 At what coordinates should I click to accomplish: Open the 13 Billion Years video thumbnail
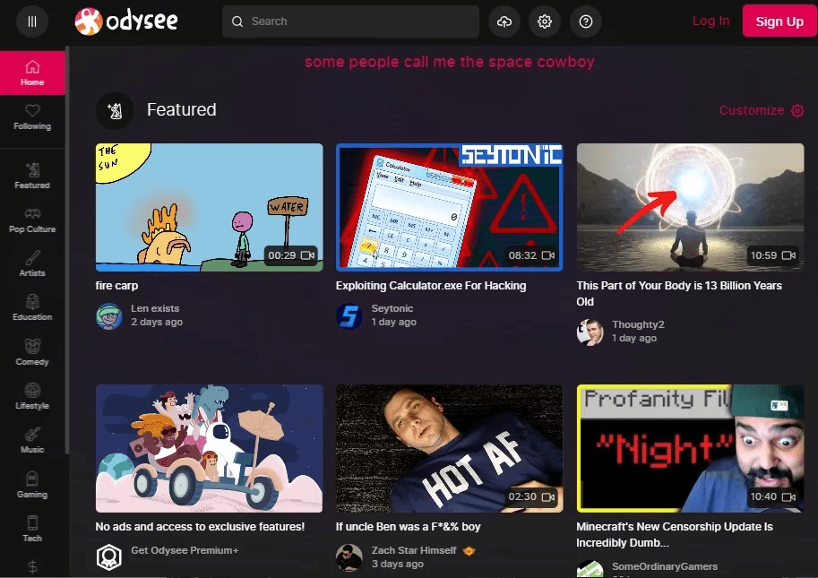point(690,208)
